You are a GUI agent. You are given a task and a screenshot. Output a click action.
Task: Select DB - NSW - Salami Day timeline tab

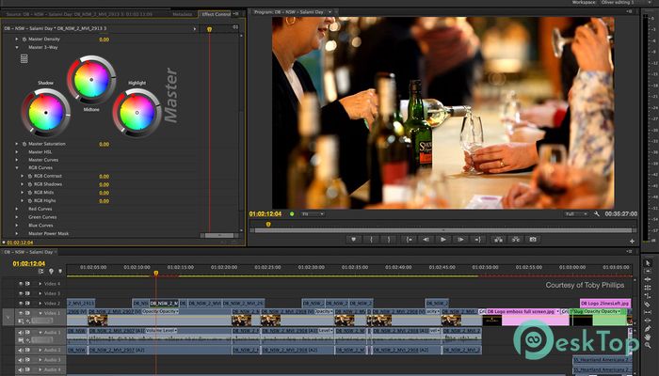pyautogui.click(x=28, y=252)
